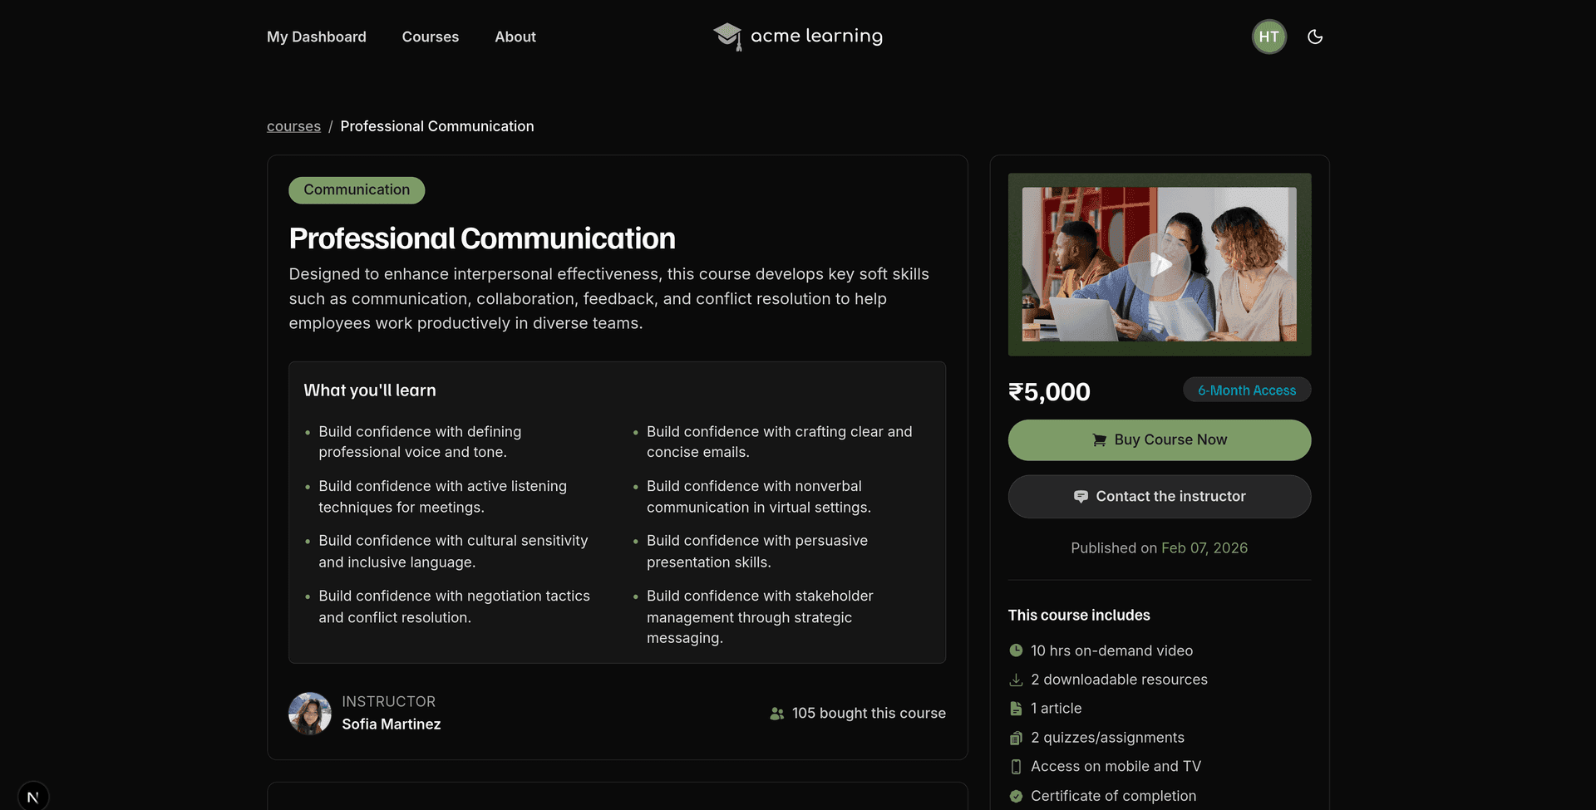Click the clock icon for on-demand video
Image resolution: width=1596 pixels, height=810 pixels.
(1016, 650)
